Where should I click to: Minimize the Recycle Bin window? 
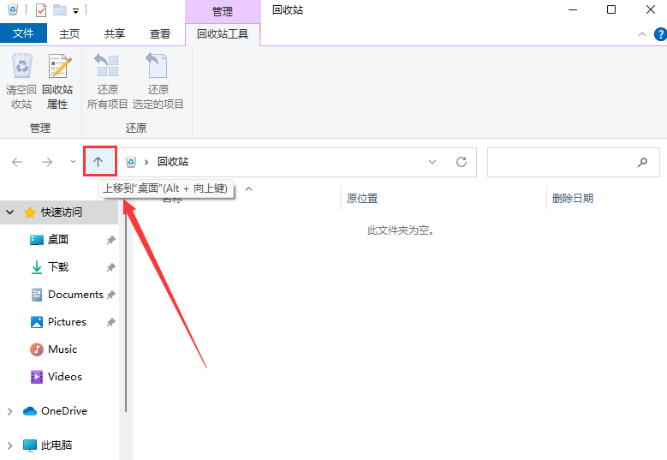(x=573, y=9)
